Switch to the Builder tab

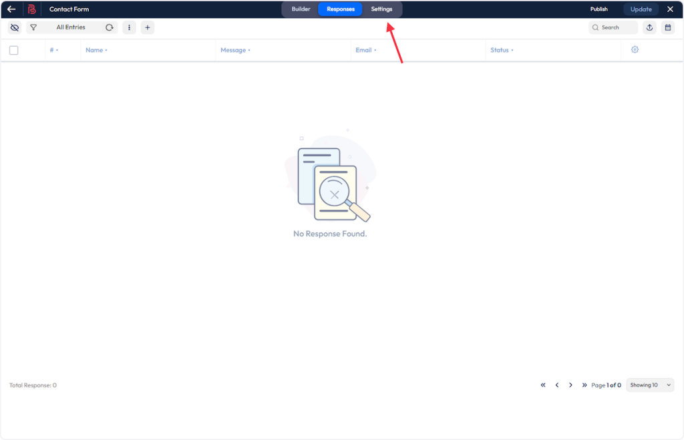point(301,9)
